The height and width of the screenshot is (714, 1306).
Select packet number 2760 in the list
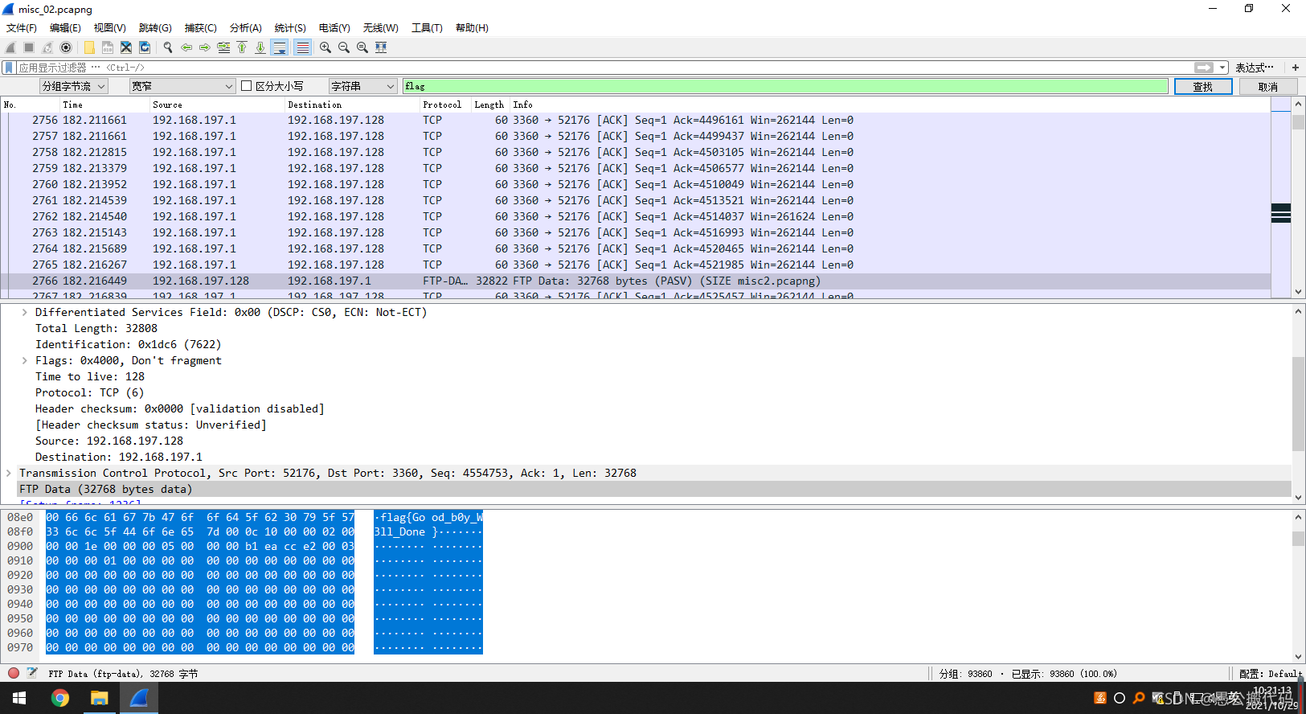[x=635, y=184]
